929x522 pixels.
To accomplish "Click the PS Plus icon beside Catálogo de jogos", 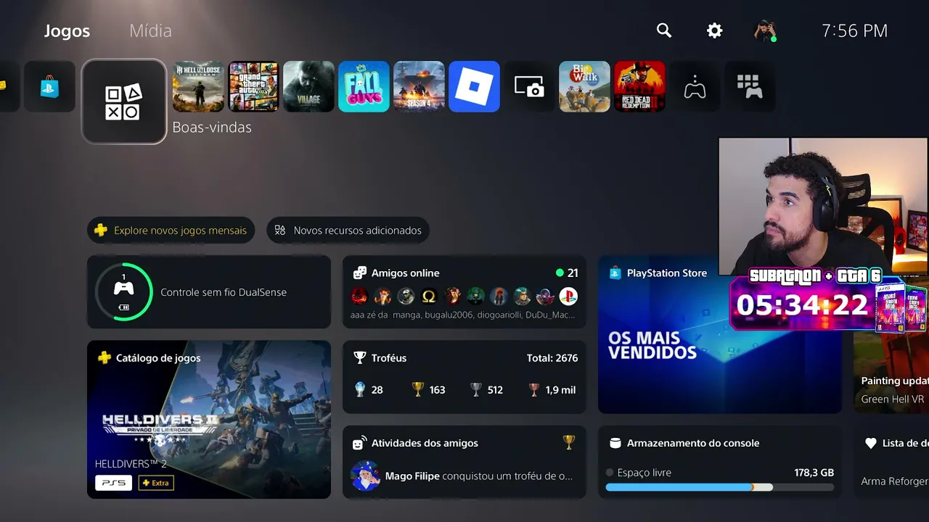I will pyautogui.click(x=104, y=358).
